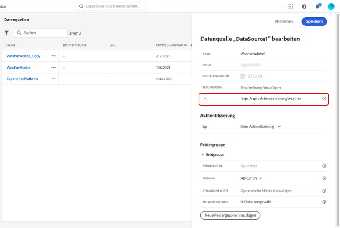Show info icon for Methode field
Image resolution: width=340 pixels, height=228 pixels.
tap(324, 178)
